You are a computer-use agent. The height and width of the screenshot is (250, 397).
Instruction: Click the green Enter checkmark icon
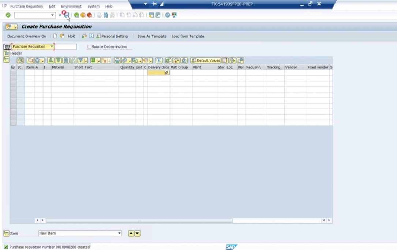(x=8, y=15)
